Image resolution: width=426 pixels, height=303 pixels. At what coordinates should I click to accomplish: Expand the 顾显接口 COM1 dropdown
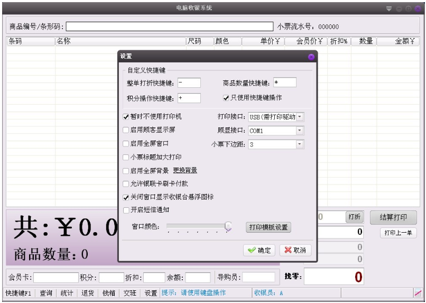(300, 130)
